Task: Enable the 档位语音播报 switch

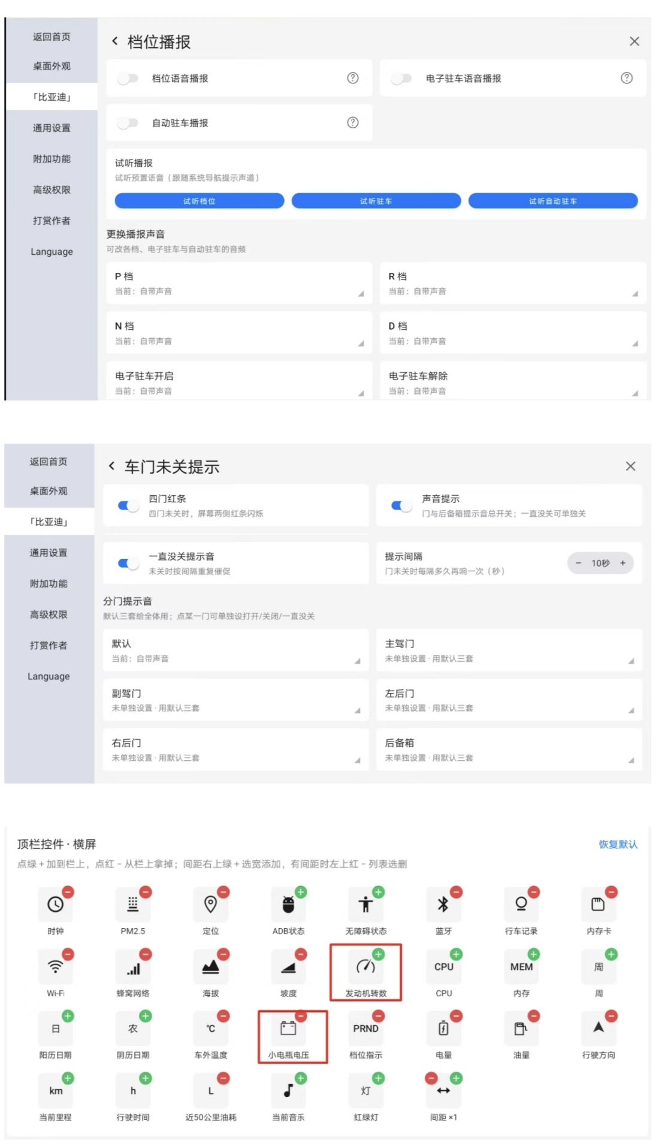Action: coord(128,79)
